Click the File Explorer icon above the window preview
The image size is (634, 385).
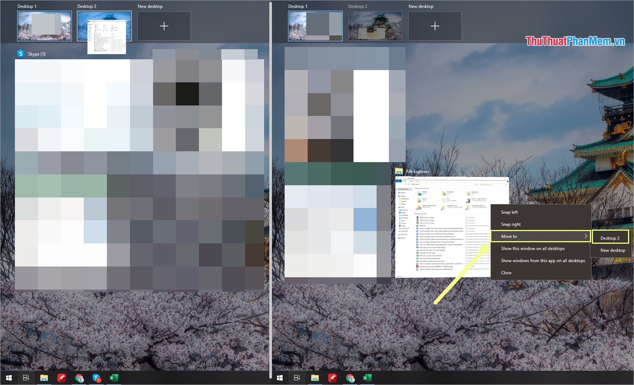(x=400, y=171)
